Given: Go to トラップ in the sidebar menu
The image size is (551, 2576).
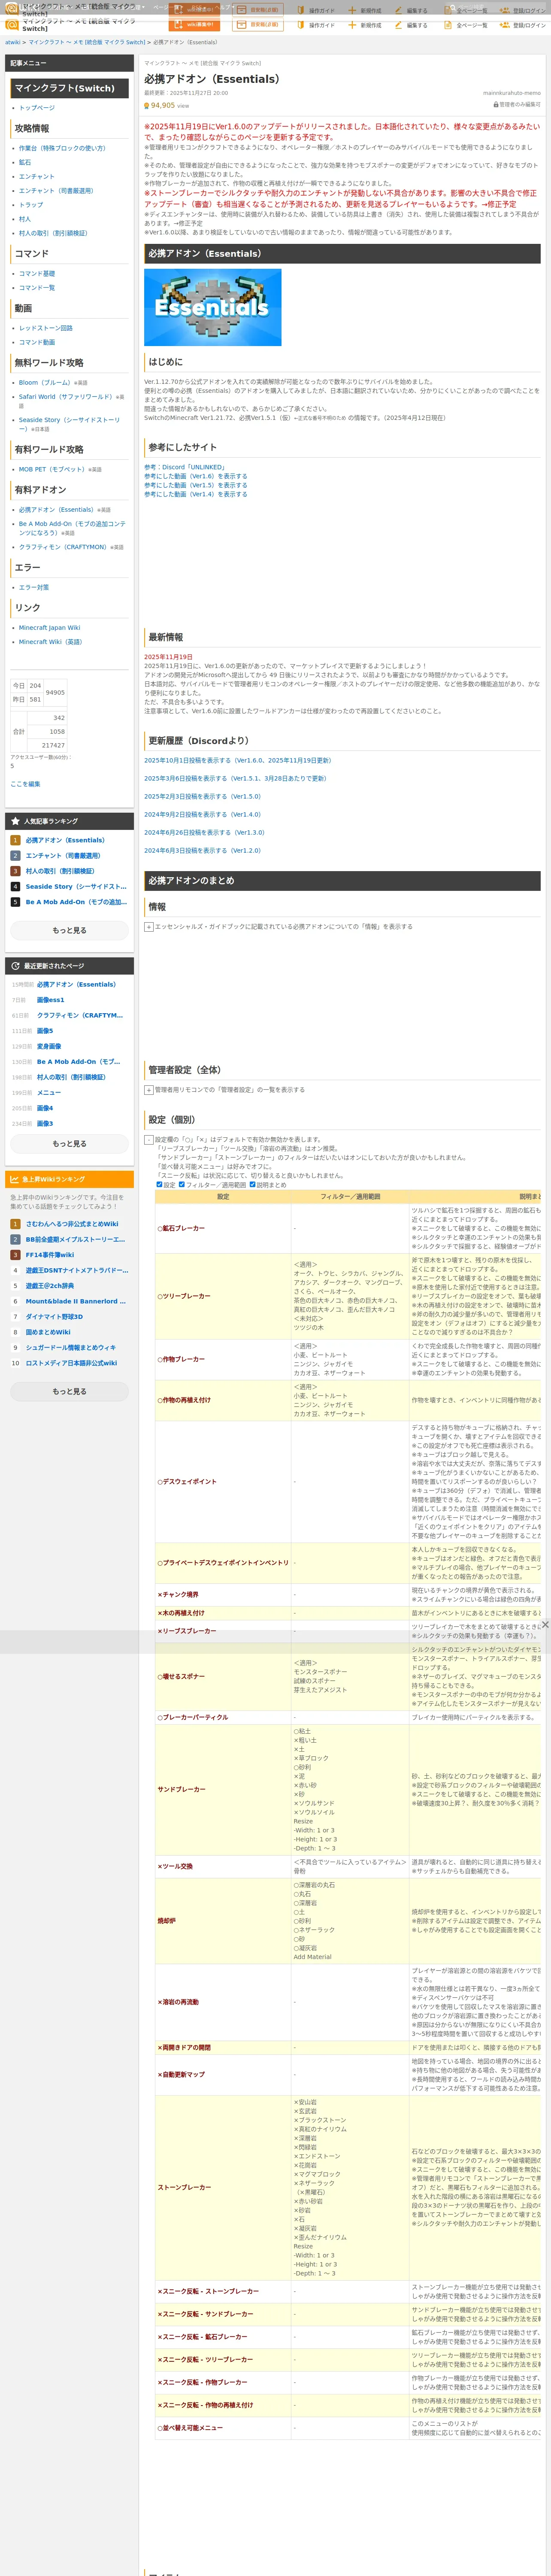Looking at the screenshot, I should [x=31, y=205].
